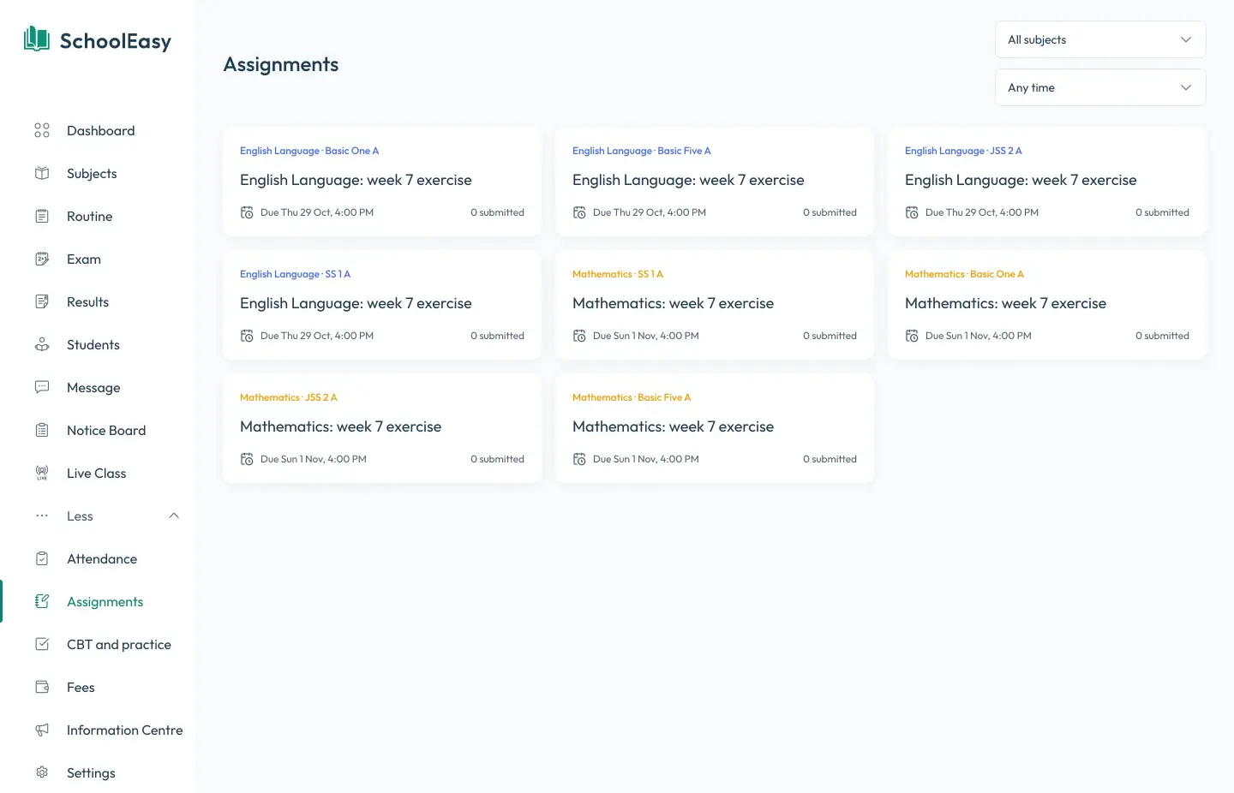The image size is (1234, 793).
Task: Click the three-dots icon beside Less
Action: click(42, 516)
